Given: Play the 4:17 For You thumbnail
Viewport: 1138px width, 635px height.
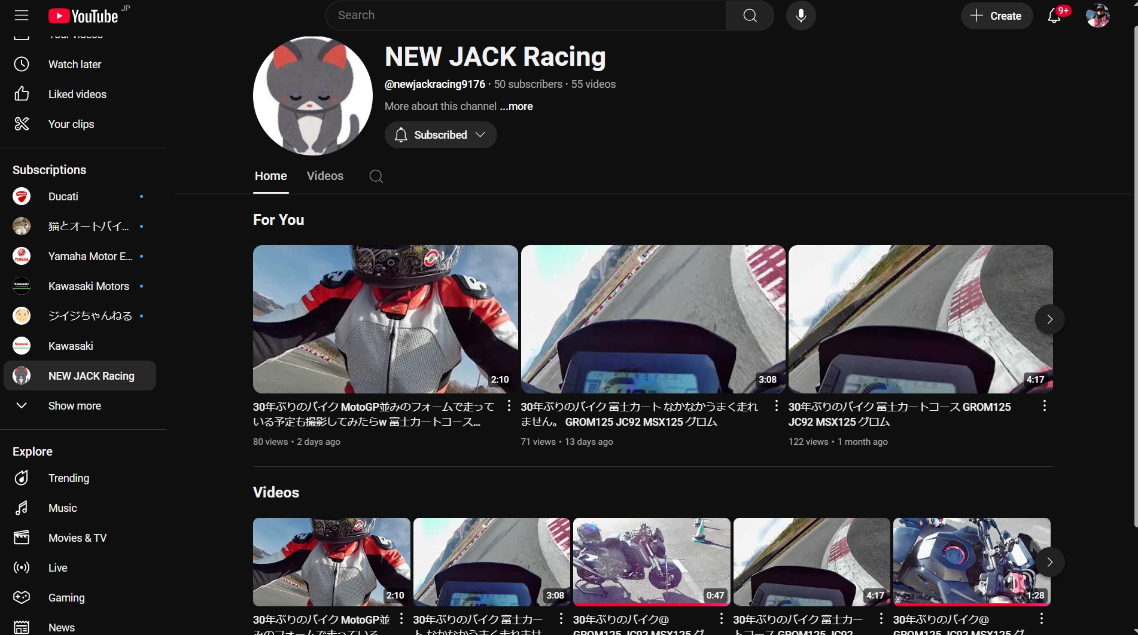Looking at the screenshot, I should [x=921, y=319].
